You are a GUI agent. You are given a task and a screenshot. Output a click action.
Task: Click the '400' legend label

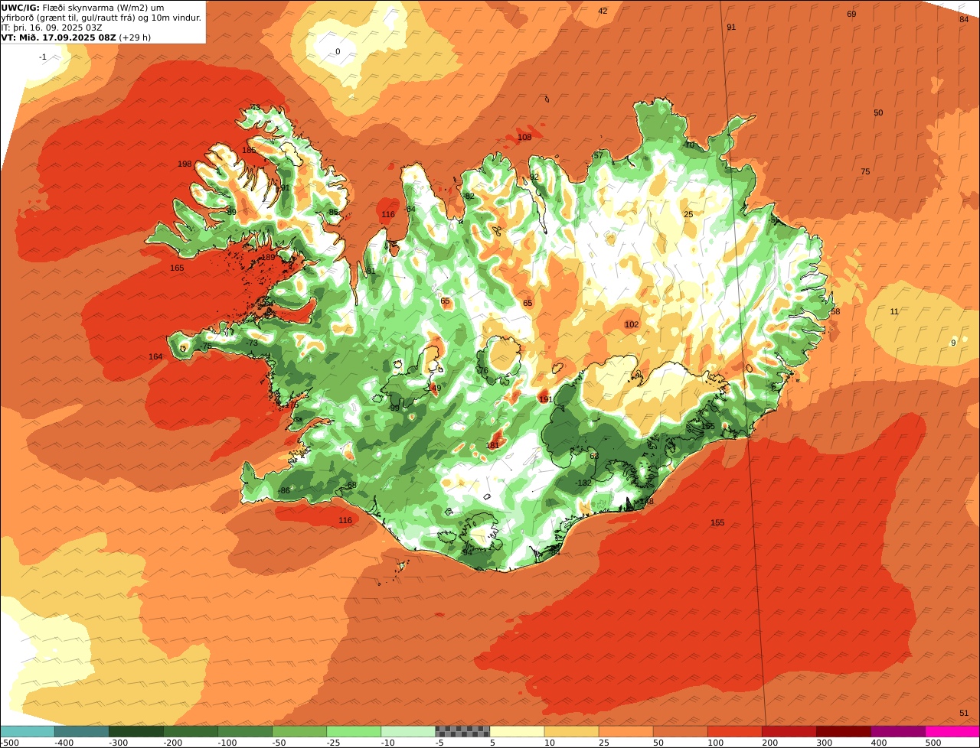[878, 743]
